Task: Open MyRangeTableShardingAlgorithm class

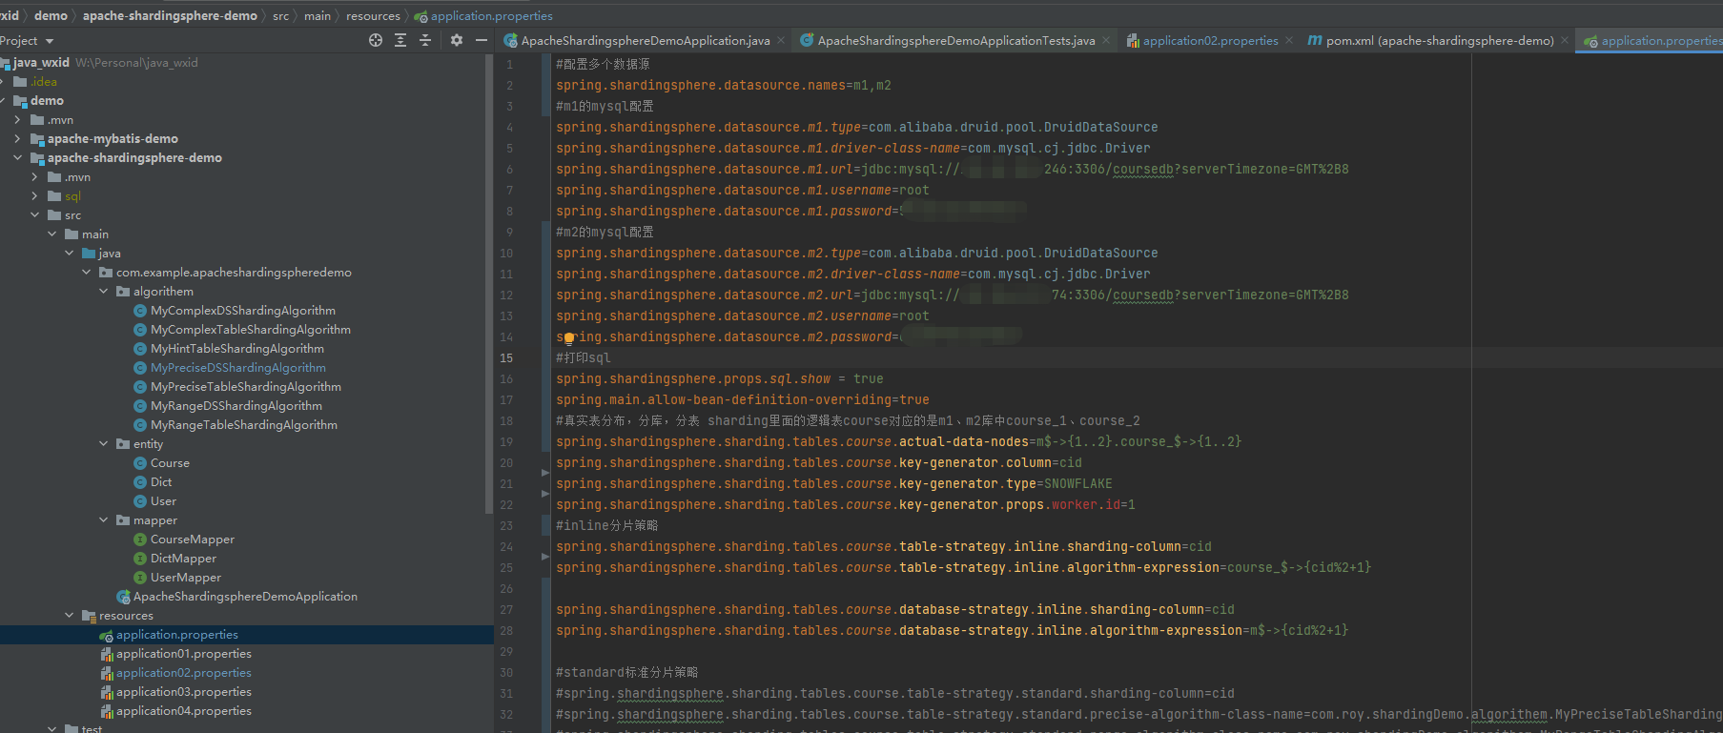Action: click(244, 425)
